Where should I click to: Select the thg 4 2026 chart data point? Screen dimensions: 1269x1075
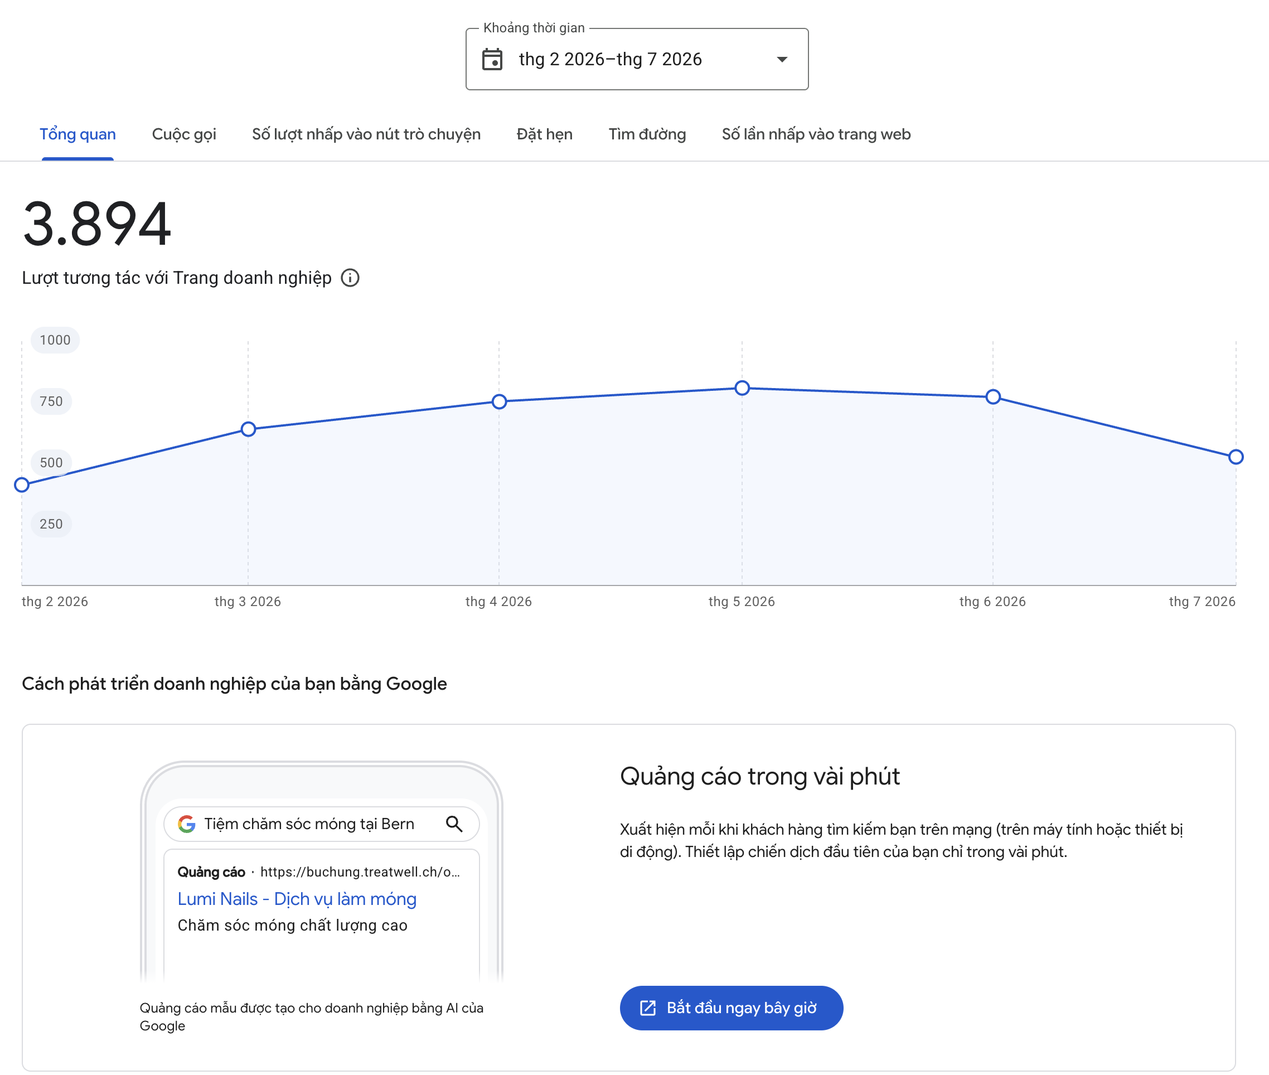[x=499, y=401]
